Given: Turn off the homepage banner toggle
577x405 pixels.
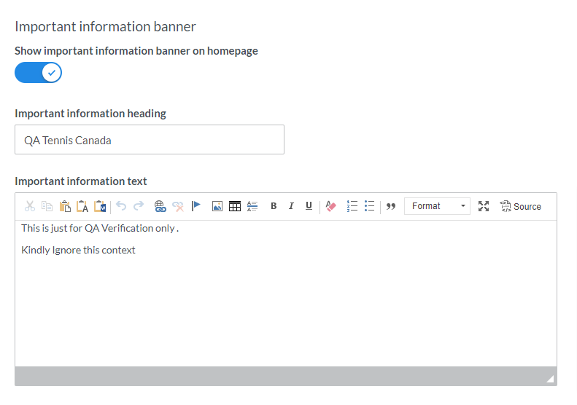Looking at the screenshot, I should pos(38,72).
